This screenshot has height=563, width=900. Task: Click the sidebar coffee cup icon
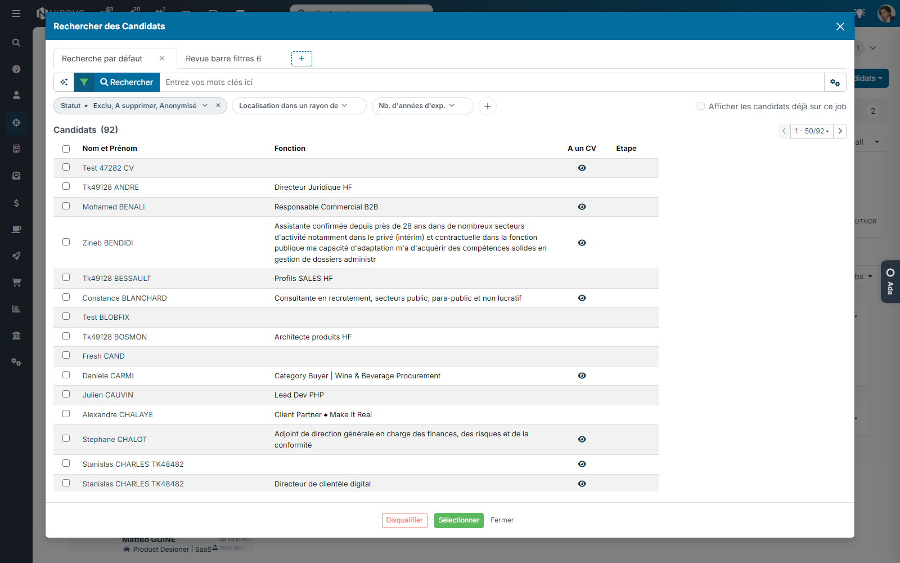(x=16, y=229)
